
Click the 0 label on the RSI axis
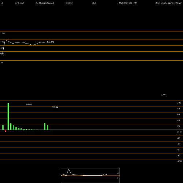[x=2, y=63]
